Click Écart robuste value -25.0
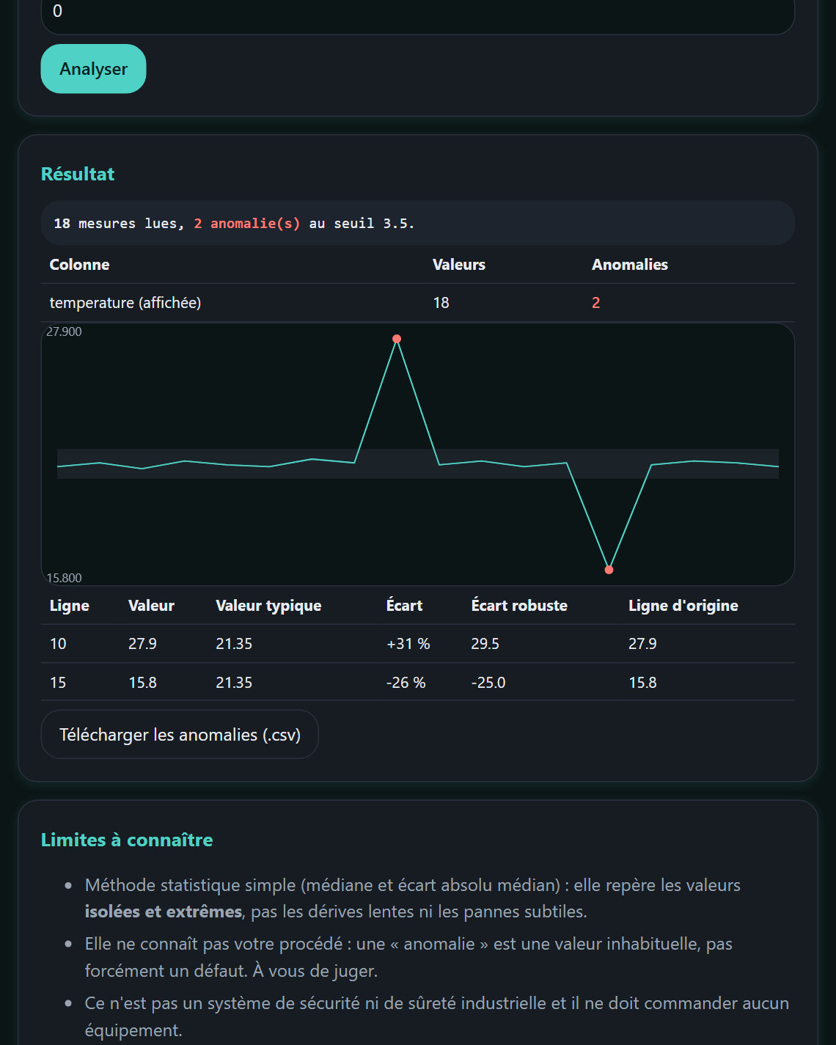Image resolution: width=836 pixels, height=1045 pixels. 488,683
